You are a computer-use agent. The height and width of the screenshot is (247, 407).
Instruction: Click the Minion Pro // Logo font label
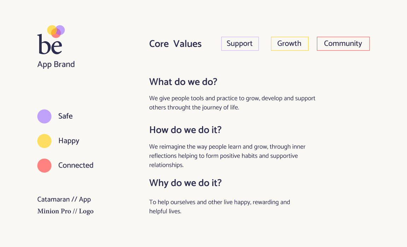(65, 211)
